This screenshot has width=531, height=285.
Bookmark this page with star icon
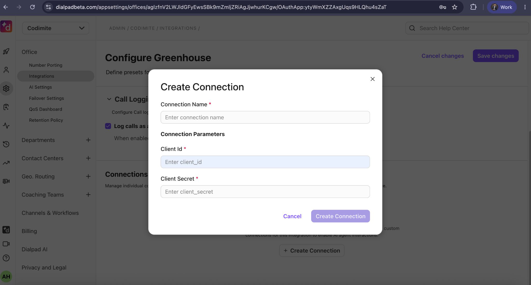click(x=455, y=7)
